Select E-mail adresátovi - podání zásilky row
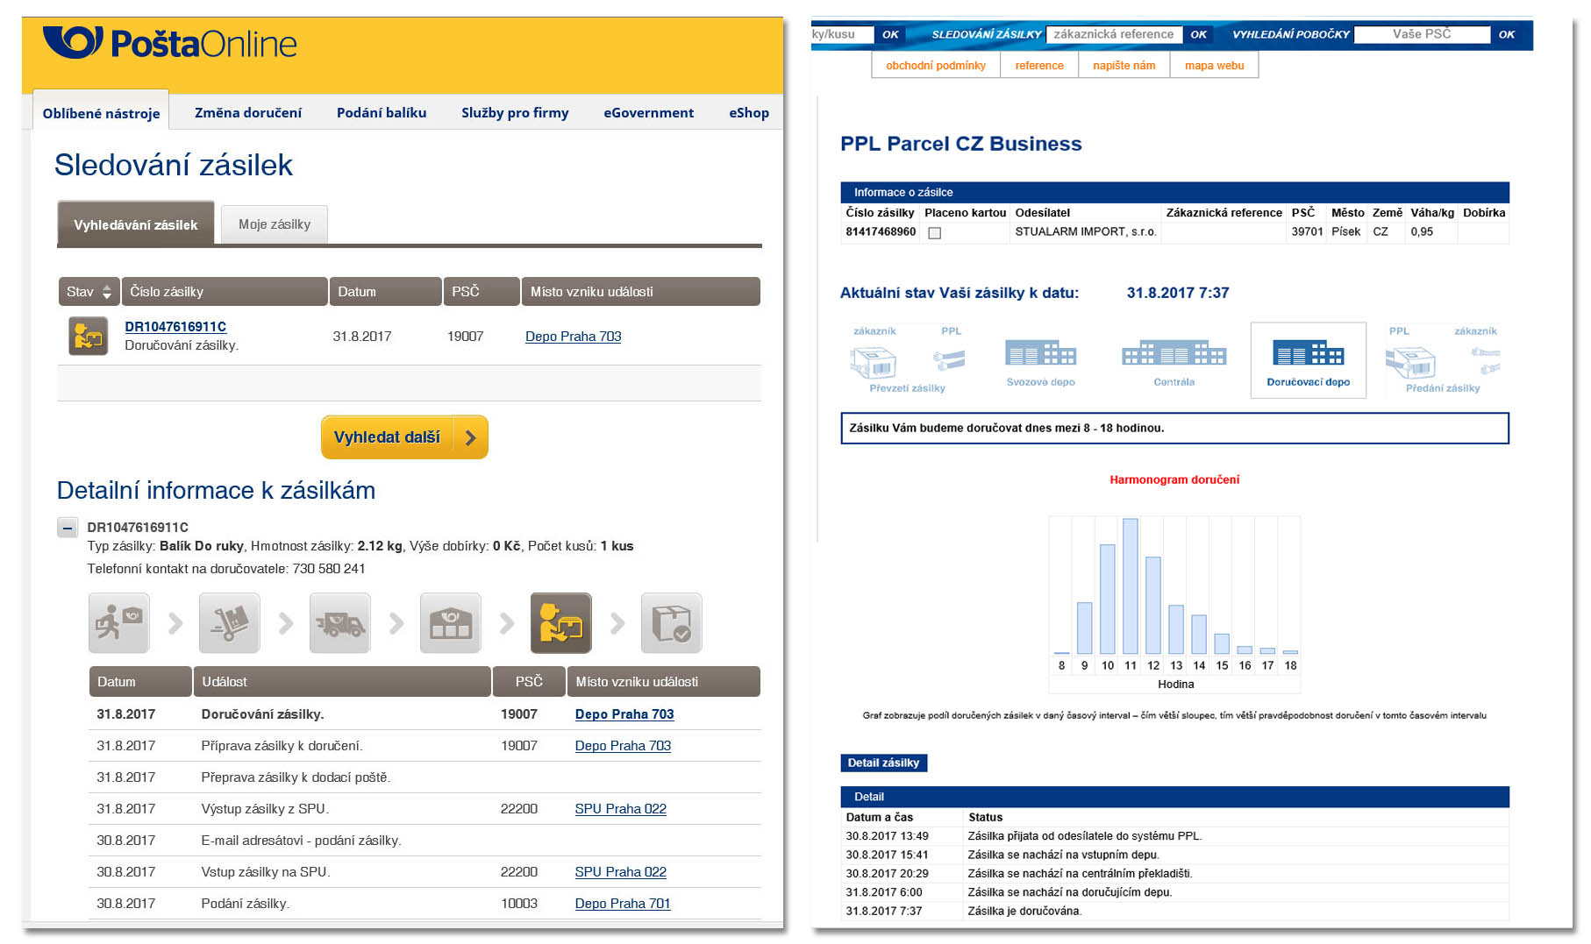This screenshot has width=1591, height=944. 425,841
